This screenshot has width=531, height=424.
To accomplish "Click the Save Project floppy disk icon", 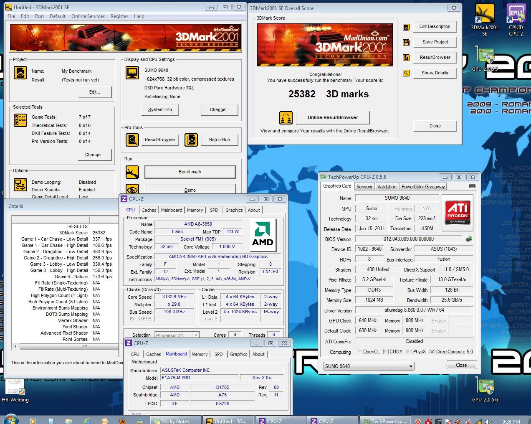I will click(x=406, y=42).
